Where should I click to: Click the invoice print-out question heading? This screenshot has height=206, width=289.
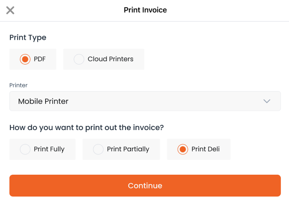[87, 128]
